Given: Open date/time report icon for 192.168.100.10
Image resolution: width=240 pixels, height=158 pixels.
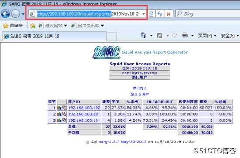Looking at the screenshot, I should point(64,120).
